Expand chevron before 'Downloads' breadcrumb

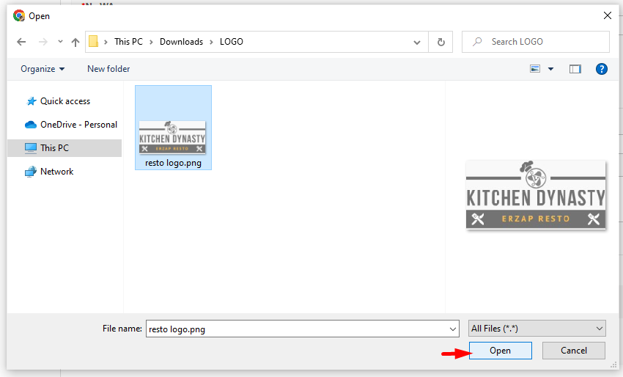point(152,42)
